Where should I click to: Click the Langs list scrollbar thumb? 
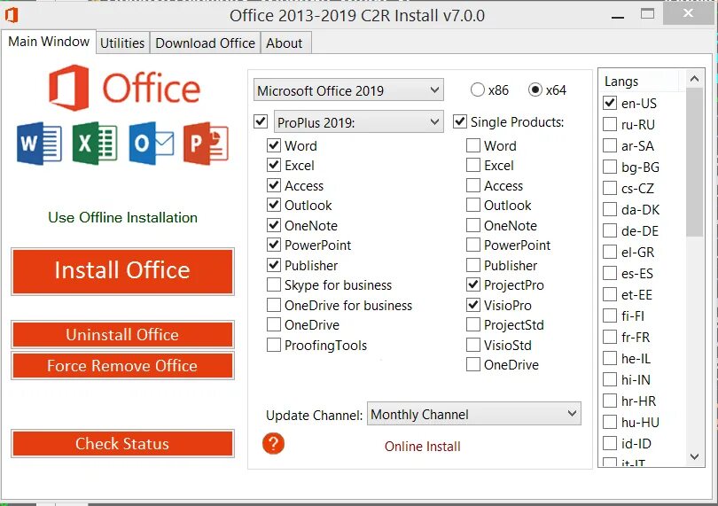point(694,162)
